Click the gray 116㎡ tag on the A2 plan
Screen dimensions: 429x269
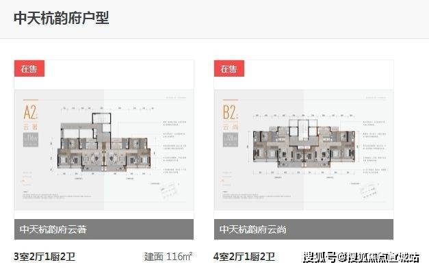coord(31,140)
